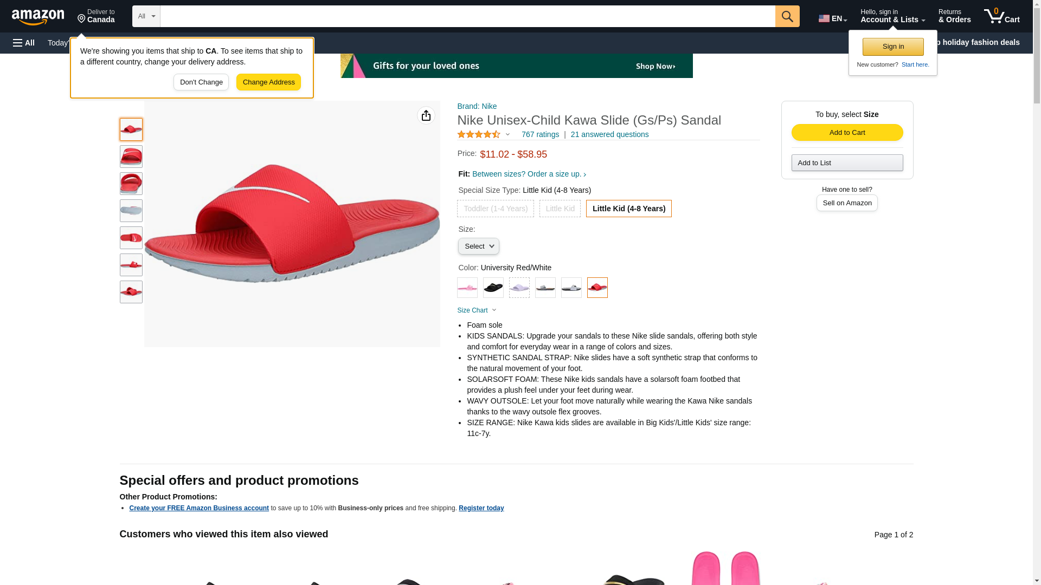
Task: Open the shopping cart
Action: [1001, 16]
